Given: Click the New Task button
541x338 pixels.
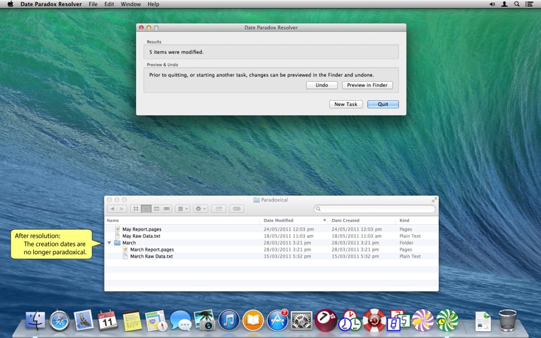Looking at the screenshot, I should [346, 104].
